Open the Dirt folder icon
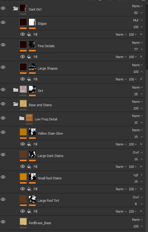 coord(15,90)
